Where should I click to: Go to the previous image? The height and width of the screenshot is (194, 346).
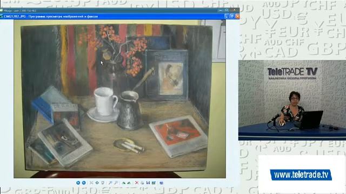pos(78,183)
